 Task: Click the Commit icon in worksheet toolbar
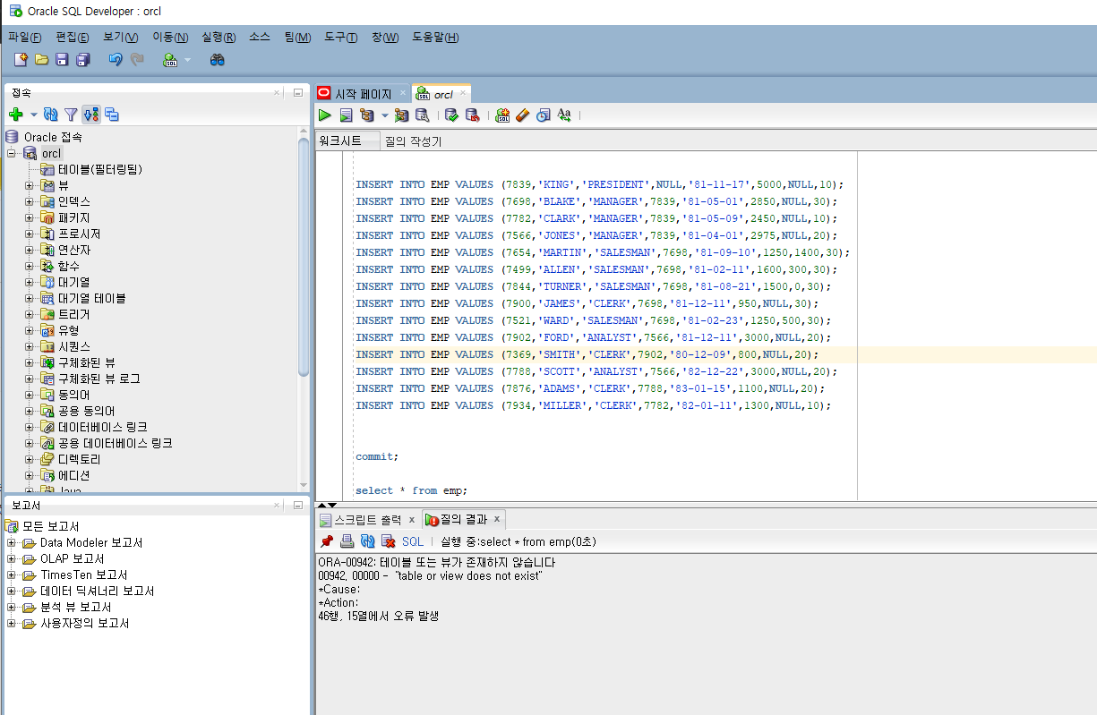(x=451, y=115)
